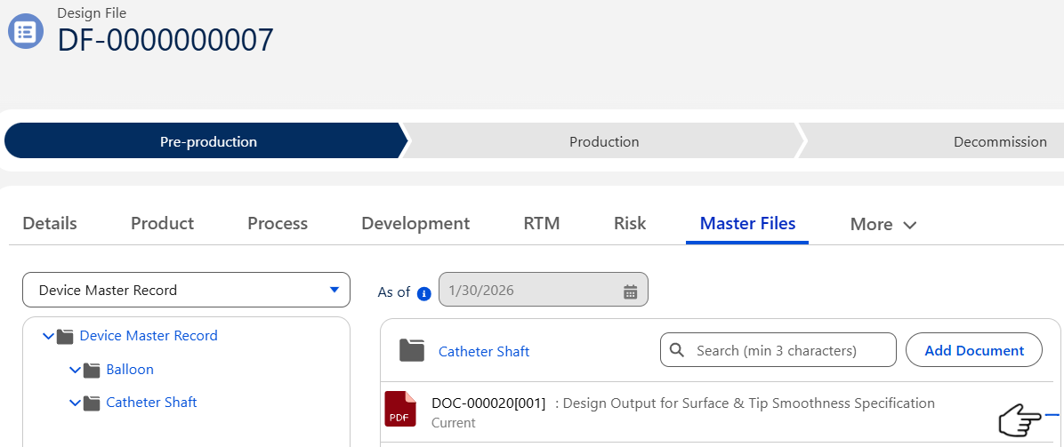Click the Balloon folder icon in tree
The height and width of the screenshot is (447, 1064).
pos(92,370)
